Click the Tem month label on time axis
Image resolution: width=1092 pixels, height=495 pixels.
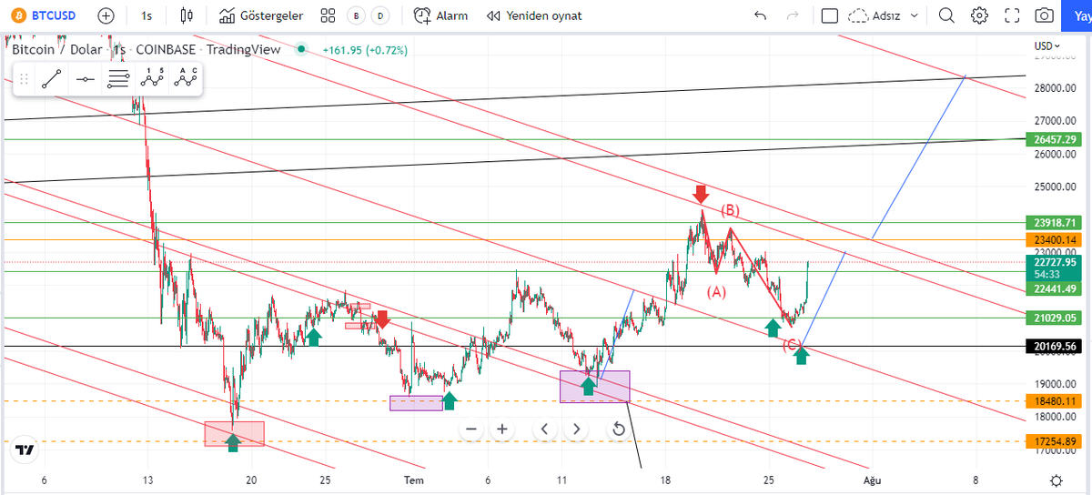pos(414,480)
